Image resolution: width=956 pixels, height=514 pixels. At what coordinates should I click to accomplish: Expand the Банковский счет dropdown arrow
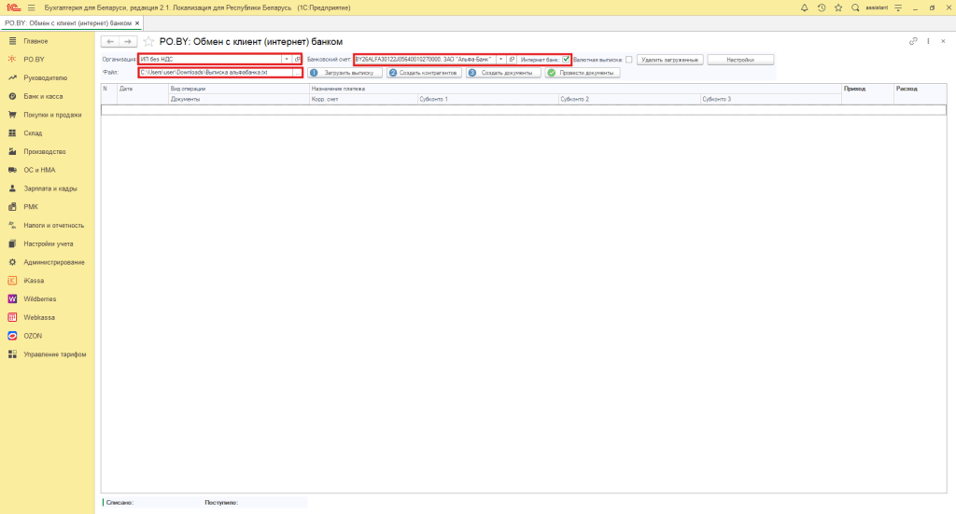(x=501, y=59)
